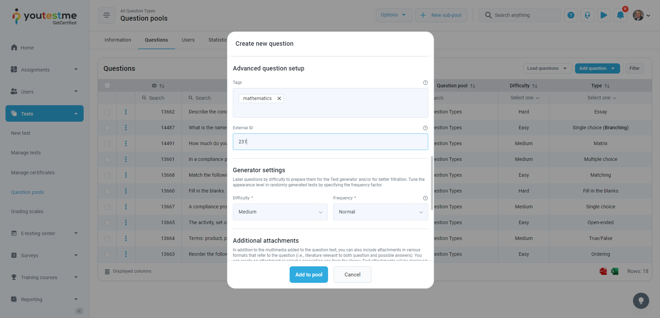Open Manage certificates in sidebar
Viewport: 660px width, 318px height.
point(33,173)
